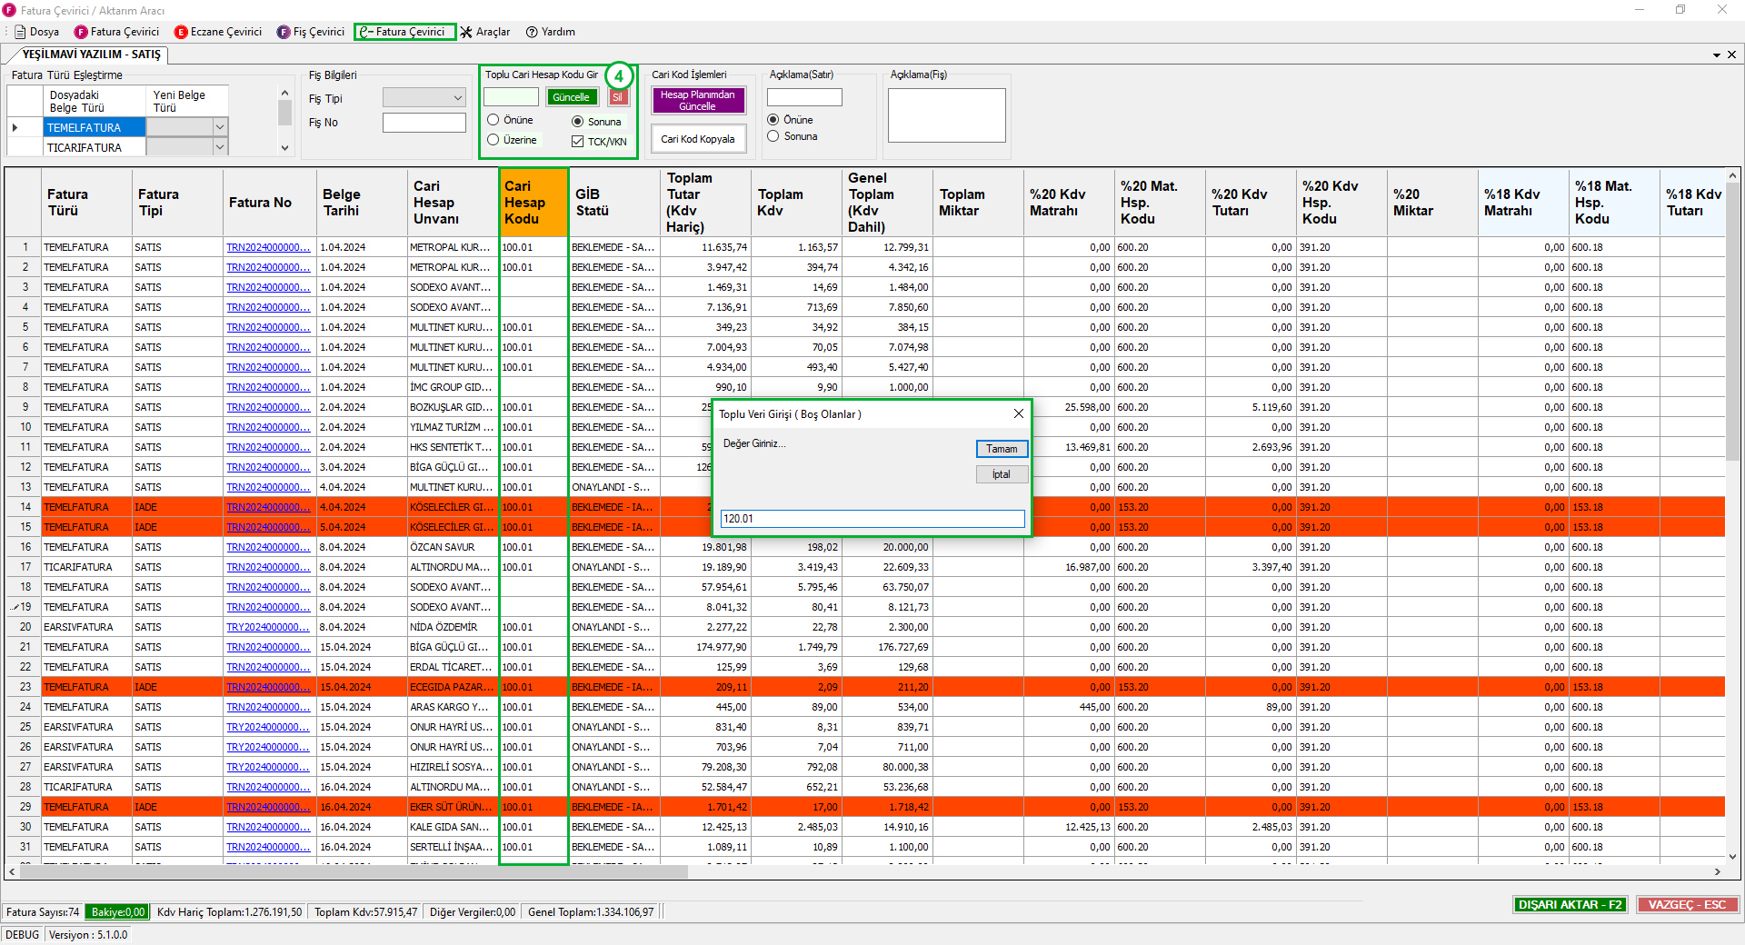Uncheck the TCK/VKN checkbox
Image resolution: width=1745 pixels, height=945 pixels.
point(577,142)
